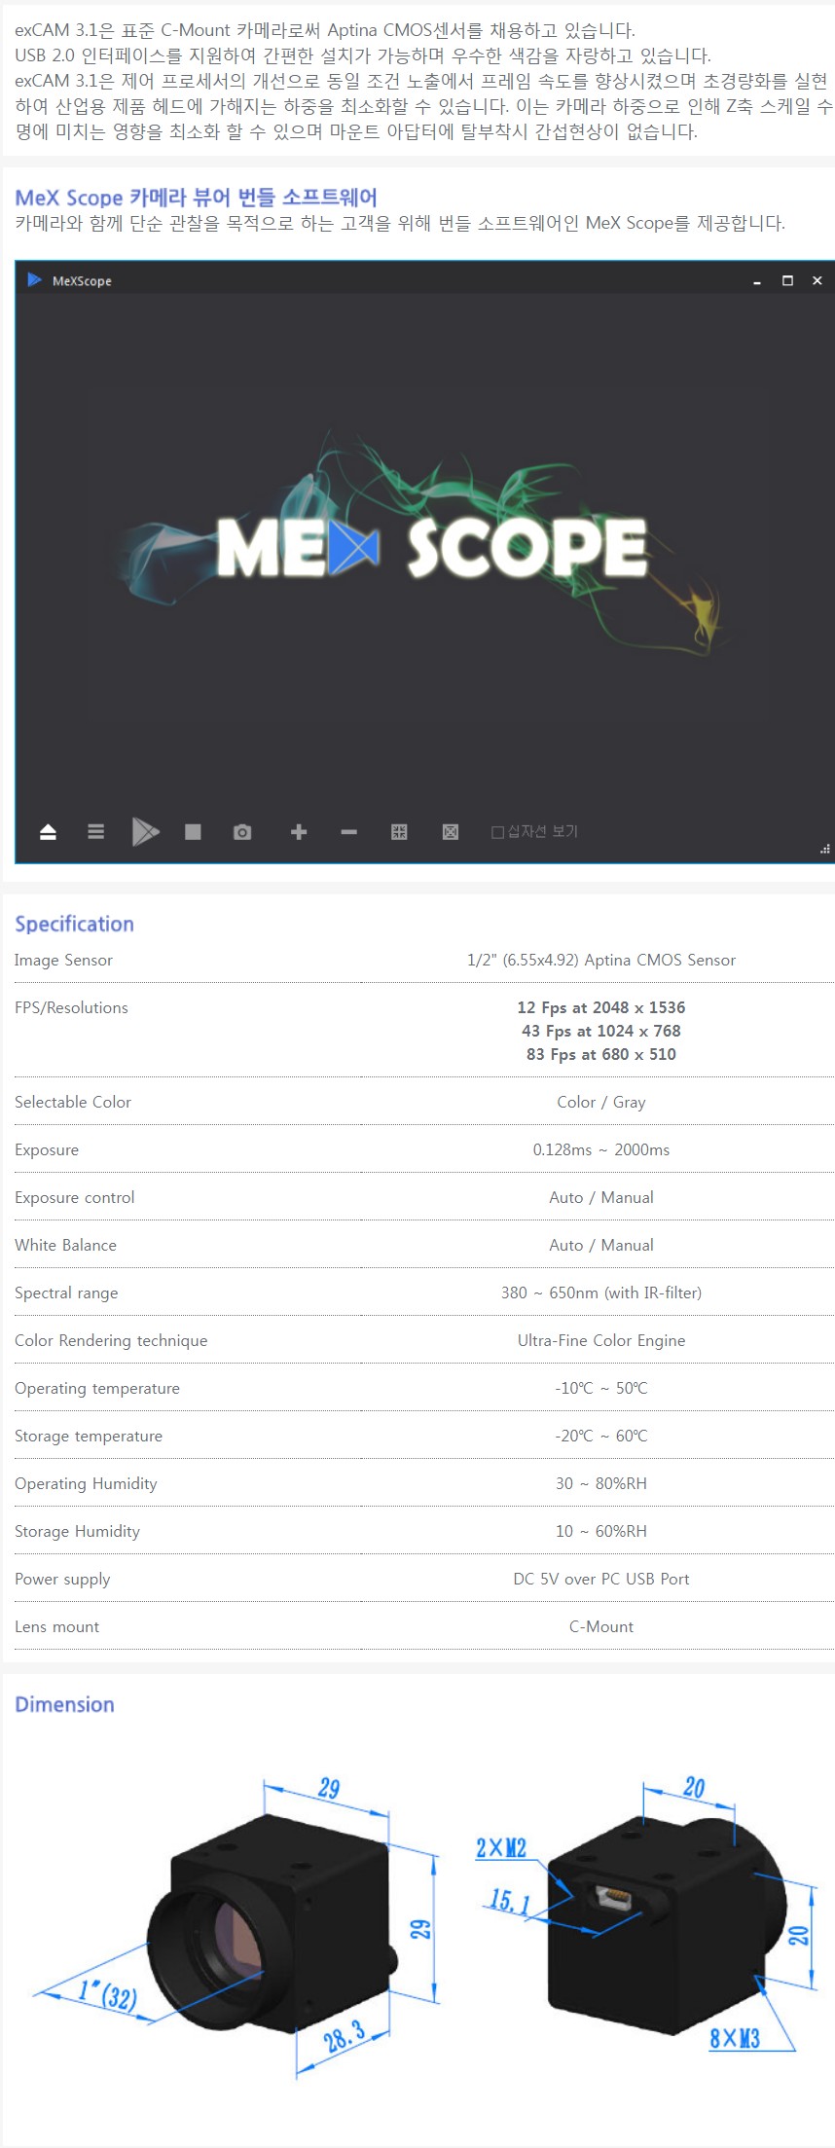
Task: Click '83 Fps at 680 x 510' text
Action: click(601, 1054)
